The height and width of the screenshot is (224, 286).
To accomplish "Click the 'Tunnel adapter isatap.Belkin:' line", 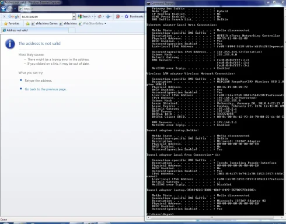I will tap(173, 130).
